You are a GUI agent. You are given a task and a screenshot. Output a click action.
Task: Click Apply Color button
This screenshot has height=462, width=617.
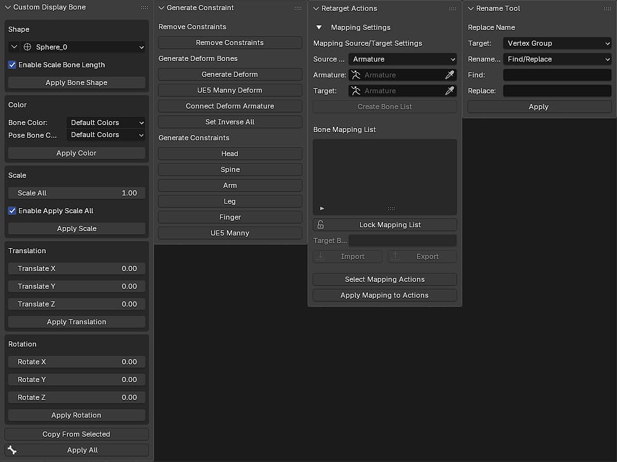click(x=77, y=153)
